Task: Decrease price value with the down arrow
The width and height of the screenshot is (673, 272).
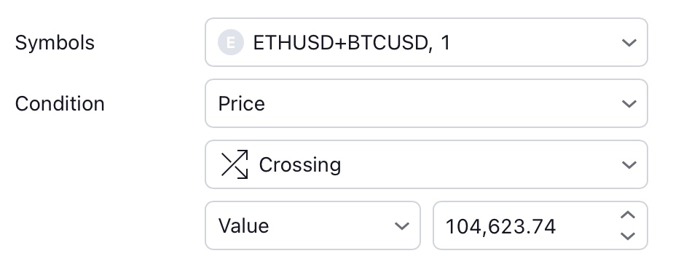Action: pos(628,236)
